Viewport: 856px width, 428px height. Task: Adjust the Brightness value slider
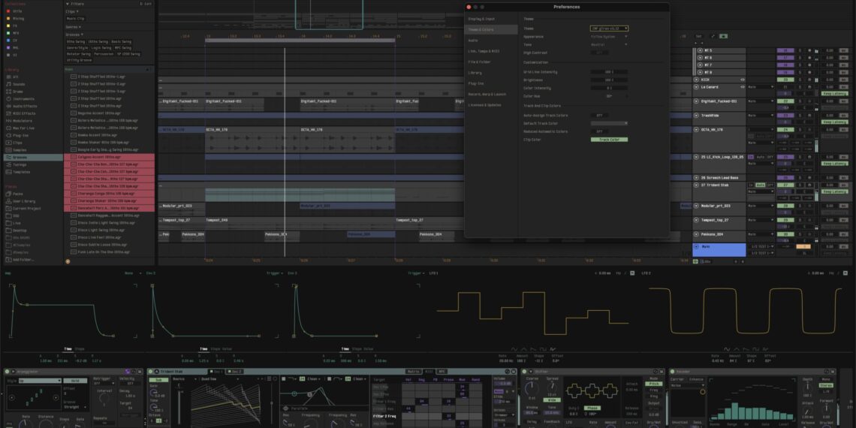609,80
